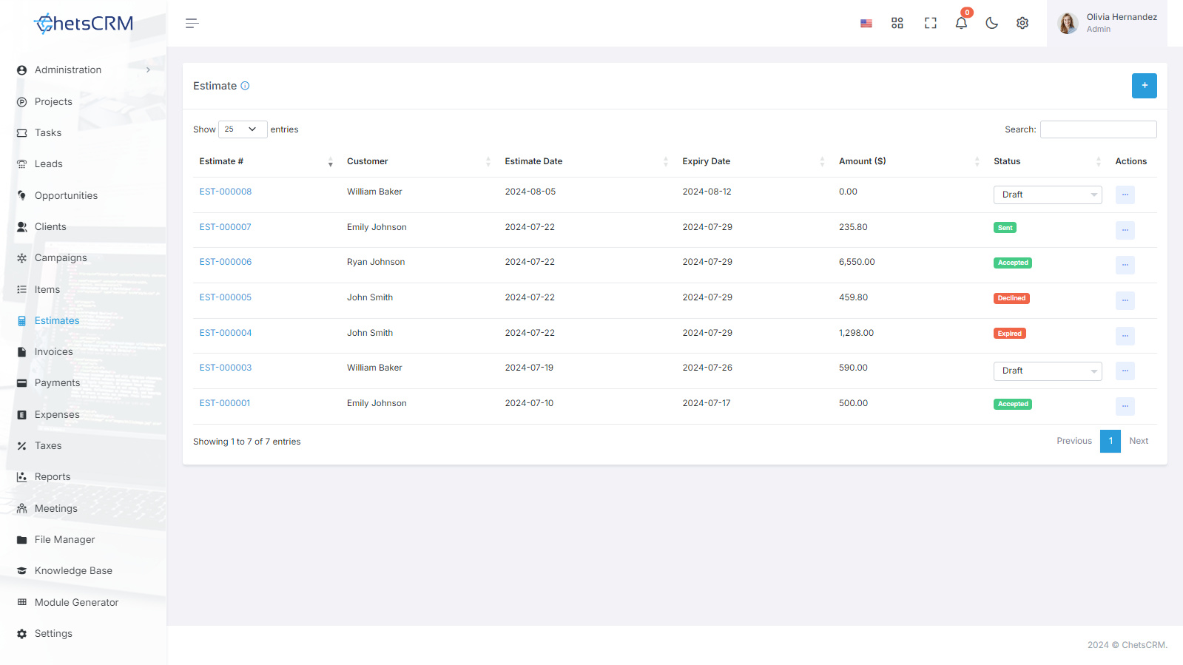
Task: Focus the Search input field
Action: click(1098, 129)
